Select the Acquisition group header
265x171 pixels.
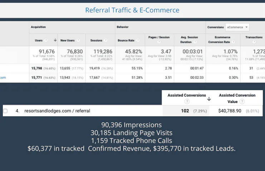coord(38,27)
